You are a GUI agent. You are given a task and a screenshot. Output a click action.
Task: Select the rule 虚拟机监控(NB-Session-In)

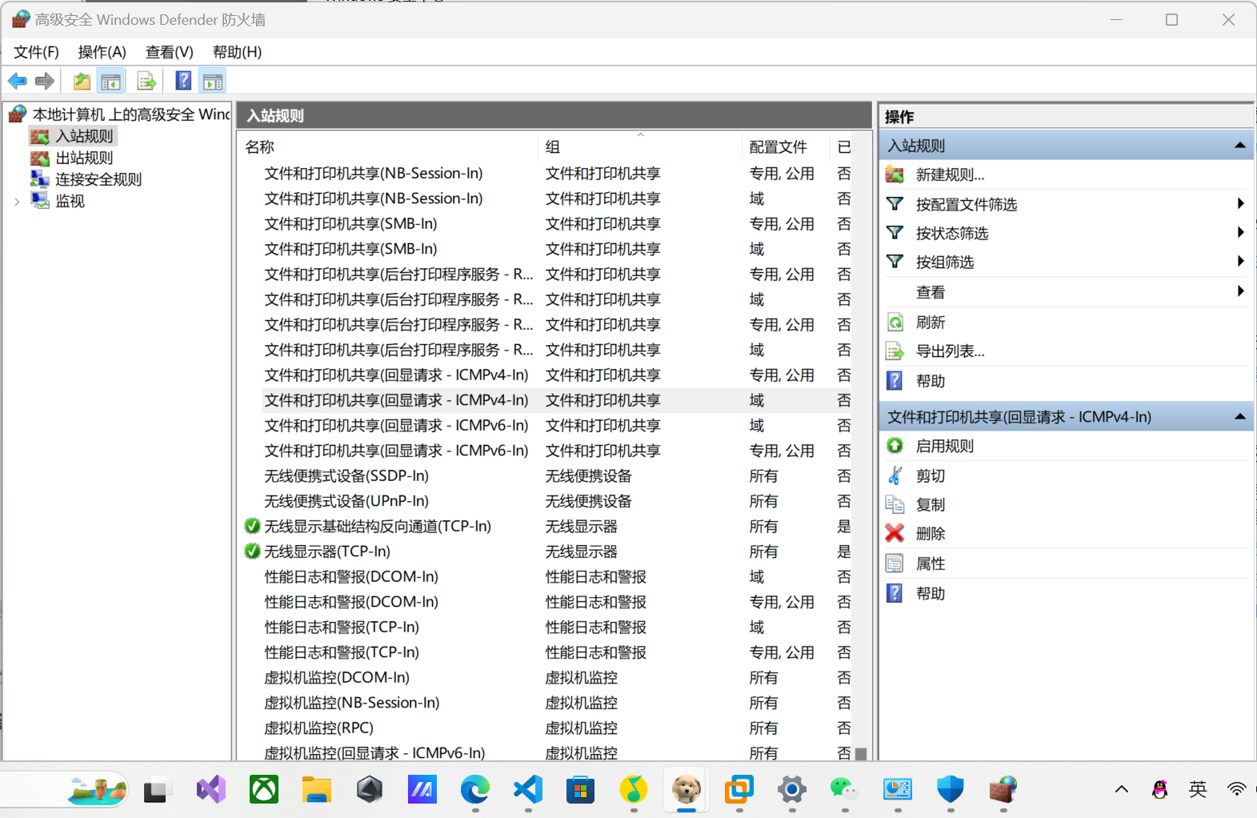point(352,703)
